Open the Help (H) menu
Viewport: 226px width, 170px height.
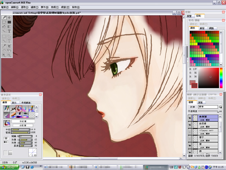(76, 7)
